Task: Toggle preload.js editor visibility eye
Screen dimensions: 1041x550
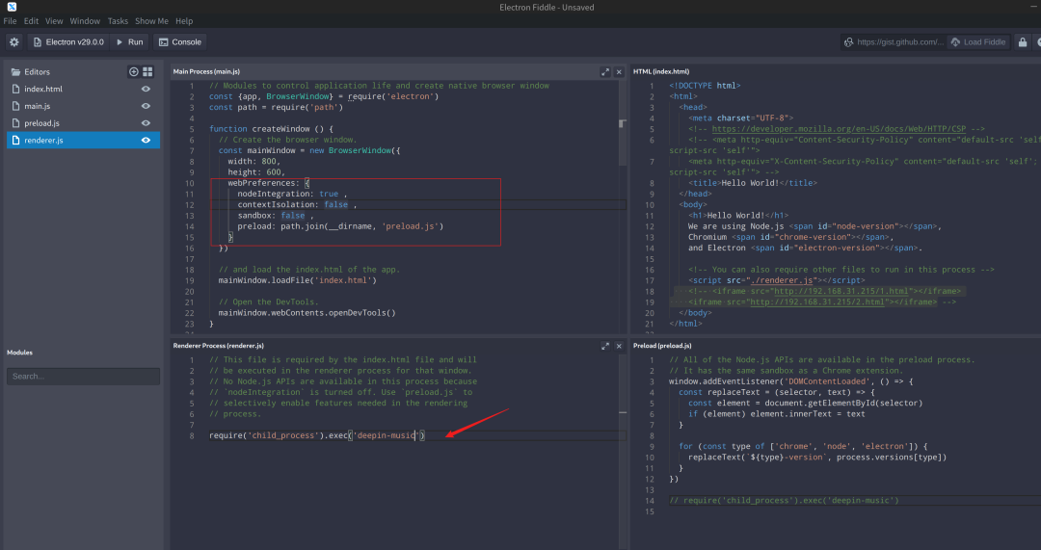Action: coord(146,123)
